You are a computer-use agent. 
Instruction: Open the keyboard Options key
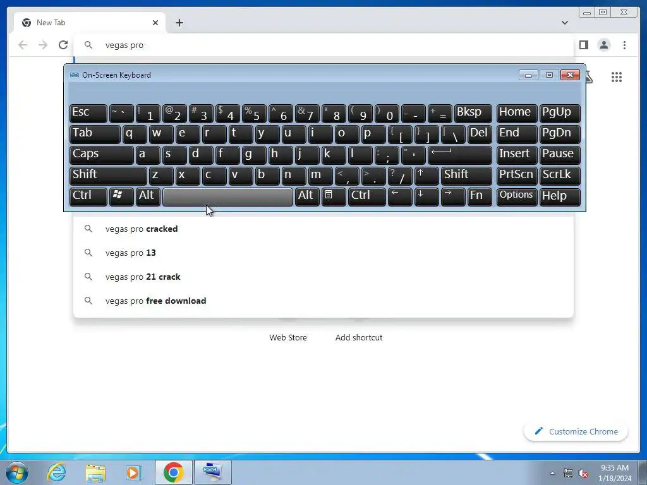point(517,196)
